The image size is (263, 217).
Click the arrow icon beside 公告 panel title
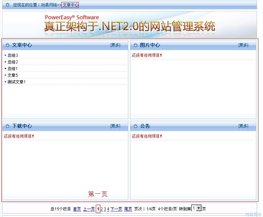(135, 126)
